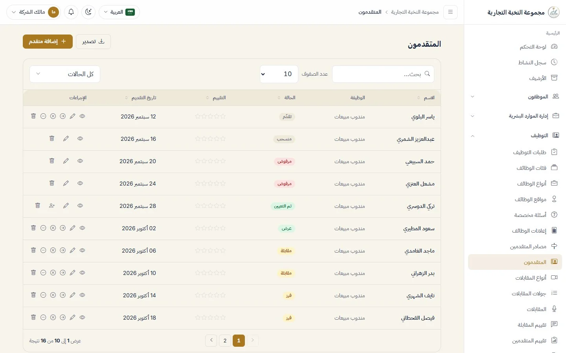Open the مالك الشركة user menu
The height and width of the screenshot is (353, 566).
(33, 12)
